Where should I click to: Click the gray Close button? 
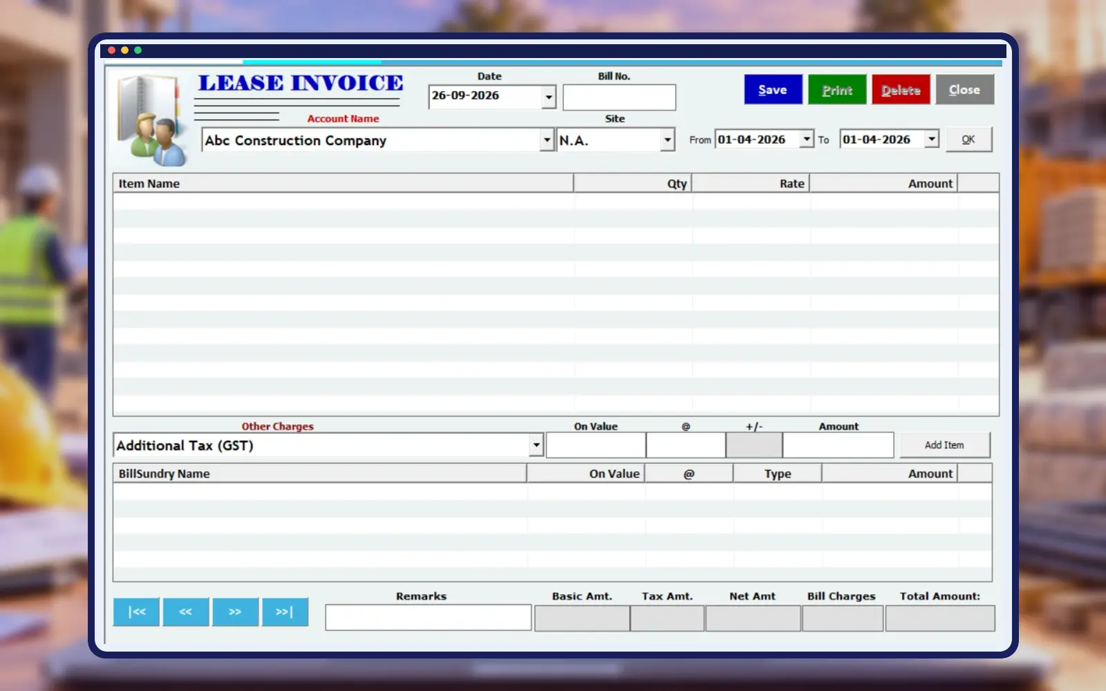(964, 90)
